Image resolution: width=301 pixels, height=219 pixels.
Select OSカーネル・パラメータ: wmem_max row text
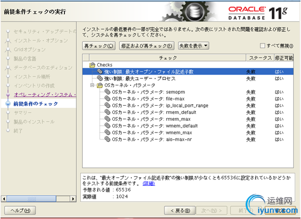152,133
